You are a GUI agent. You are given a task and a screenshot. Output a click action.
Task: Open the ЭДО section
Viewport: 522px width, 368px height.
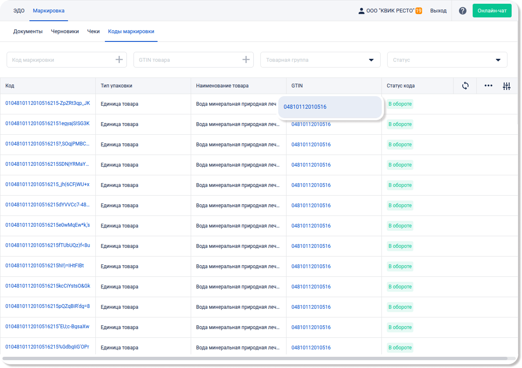click(x=19, y=11)
